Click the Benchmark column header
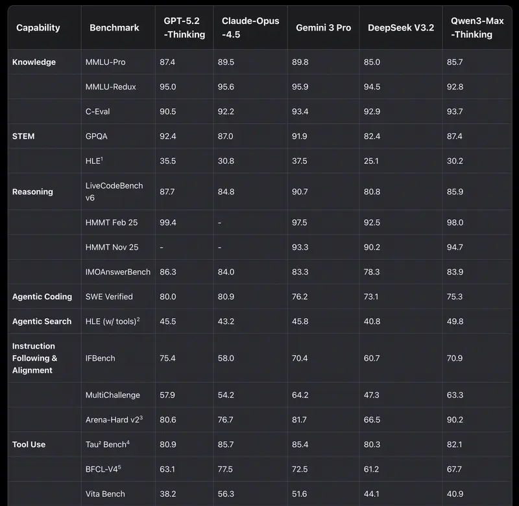519x506 pixels. coord(114,28)
